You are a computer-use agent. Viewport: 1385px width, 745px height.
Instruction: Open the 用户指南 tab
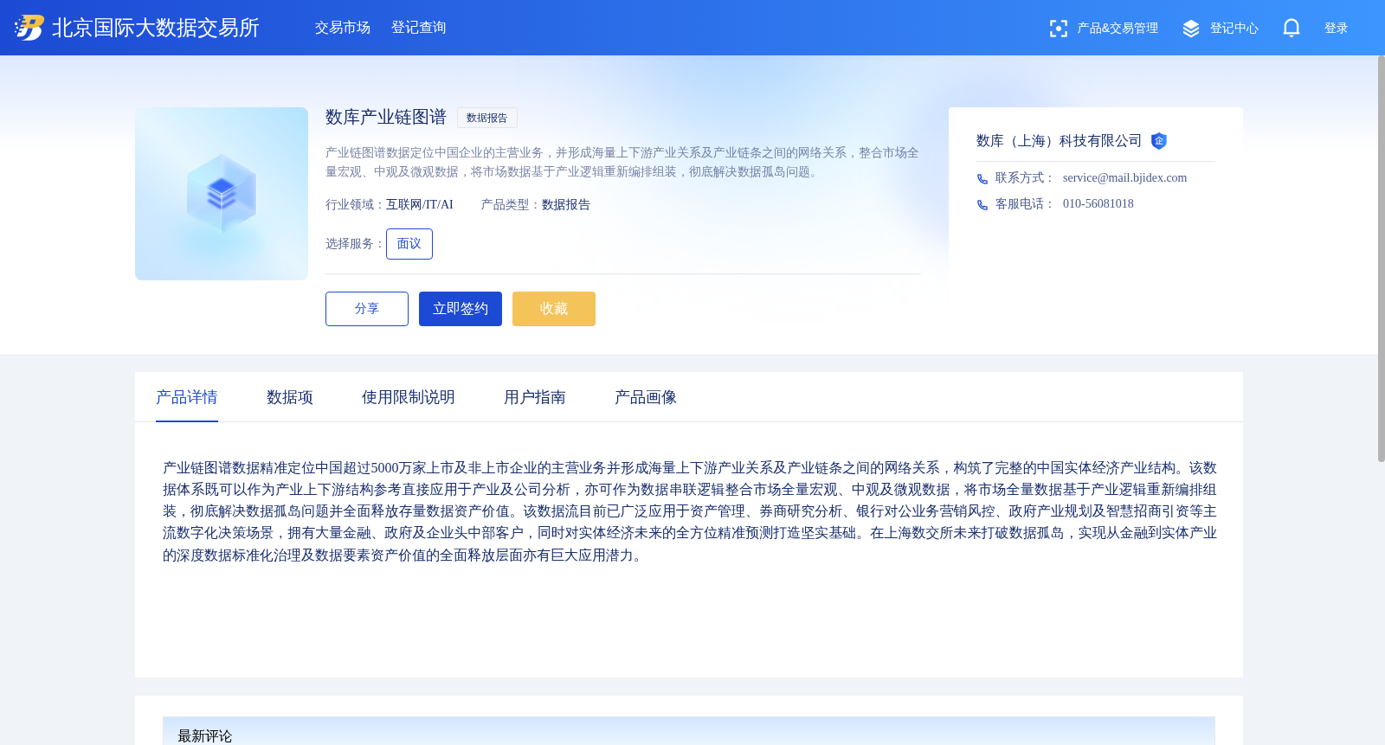pyautogui.click(x=535, y=397)
